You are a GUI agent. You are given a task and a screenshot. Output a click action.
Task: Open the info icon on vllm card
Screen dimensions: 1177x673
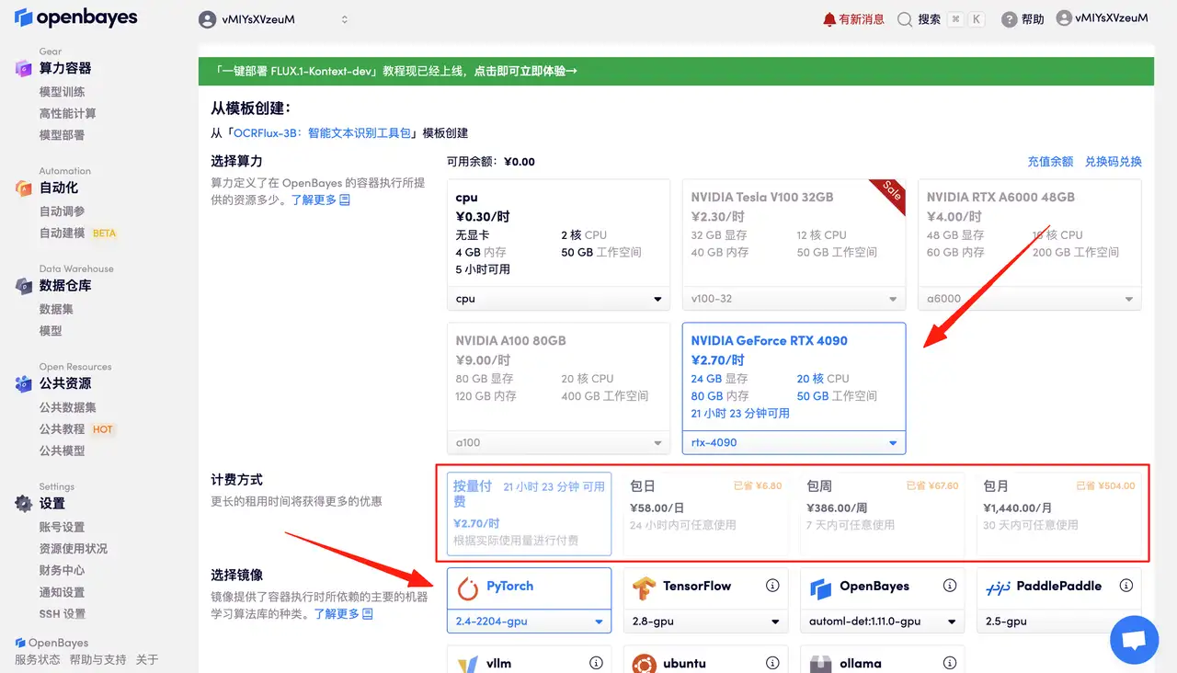596,663
